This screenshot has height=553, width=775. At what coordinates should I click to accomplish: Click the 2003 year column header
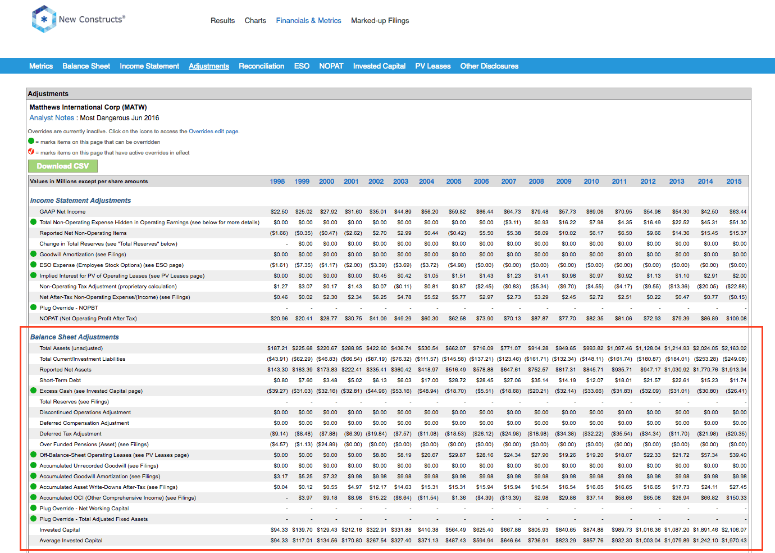(401, 182)
